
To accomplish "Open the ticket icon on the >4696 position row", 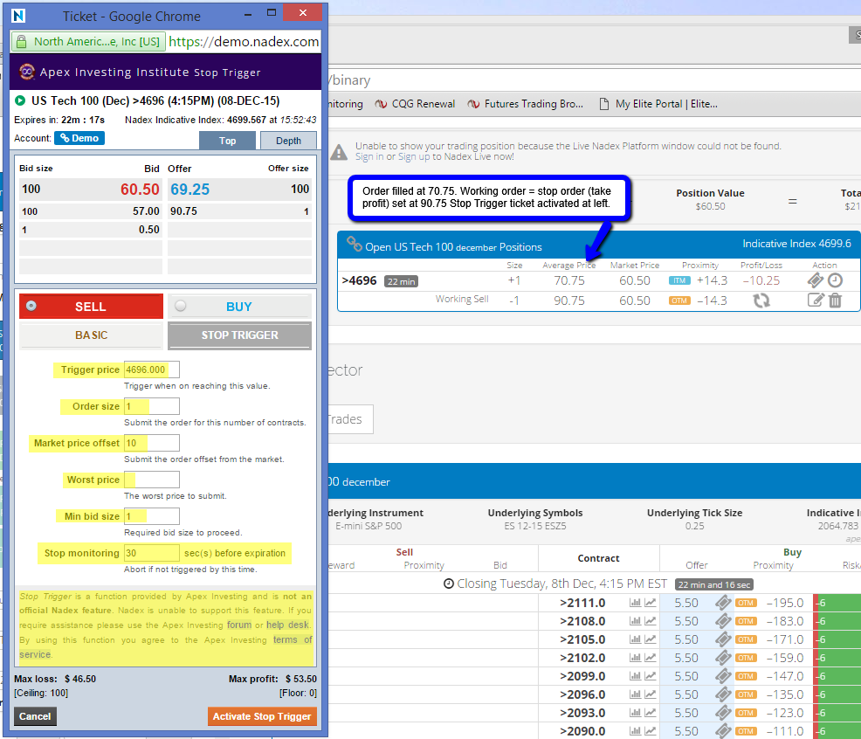I will (x=816, y=280).
